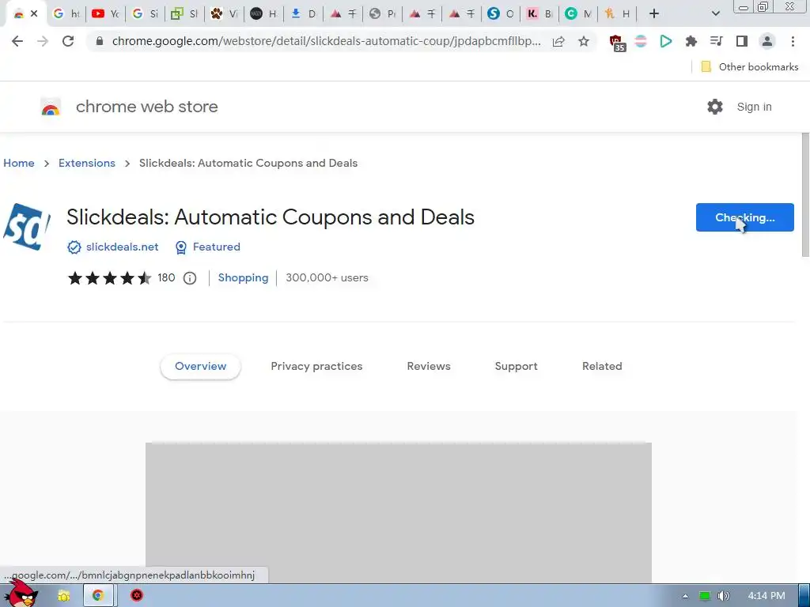Go to Extensions breadcrumb link

point(87,163)
